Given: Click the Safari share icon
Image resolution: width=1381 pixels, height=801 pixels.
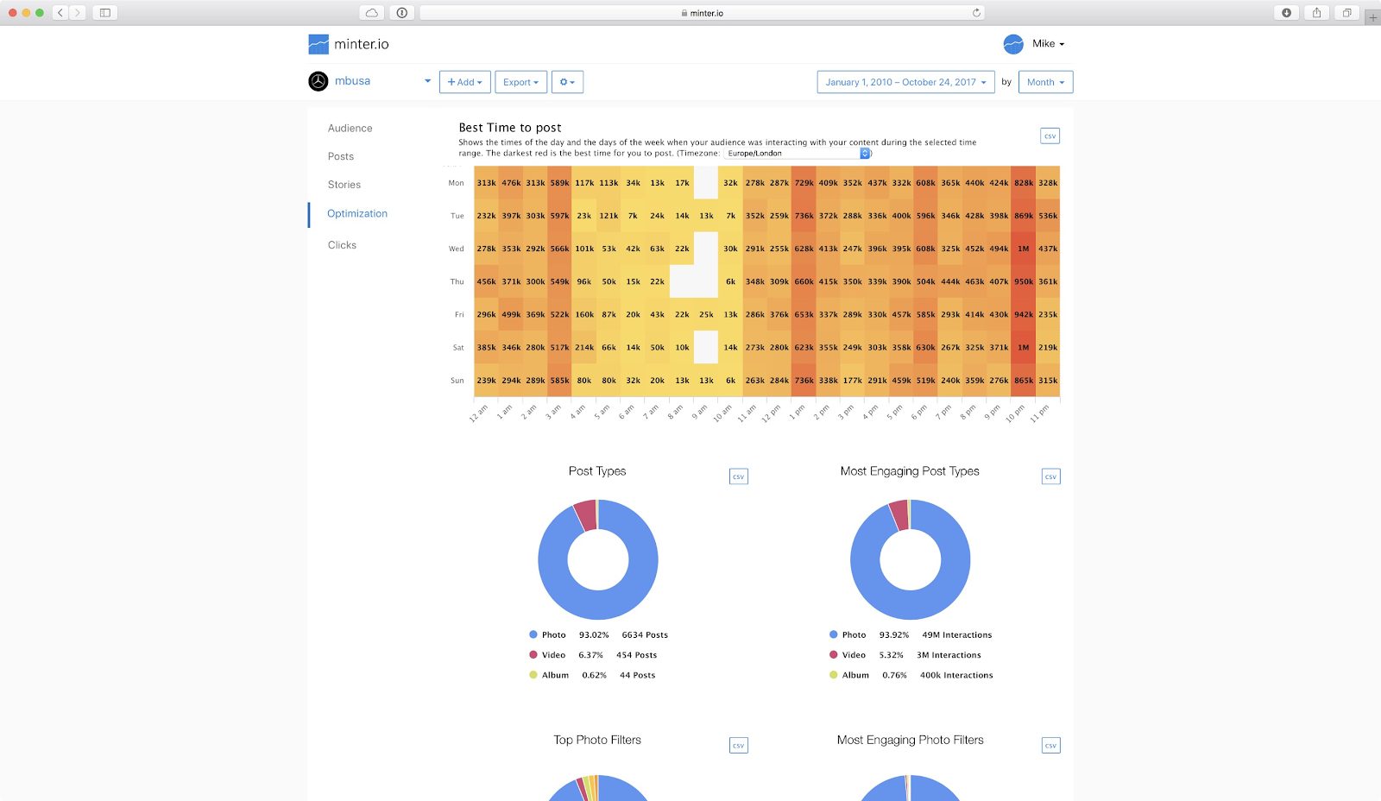Looking at the screenshot, I should 1317,13.
